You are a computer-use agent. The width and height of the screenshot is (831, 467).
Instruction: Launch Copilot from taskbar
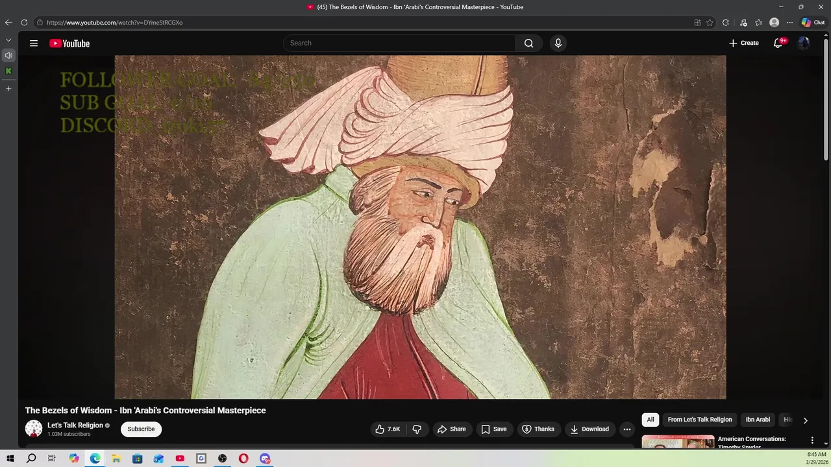74,459
